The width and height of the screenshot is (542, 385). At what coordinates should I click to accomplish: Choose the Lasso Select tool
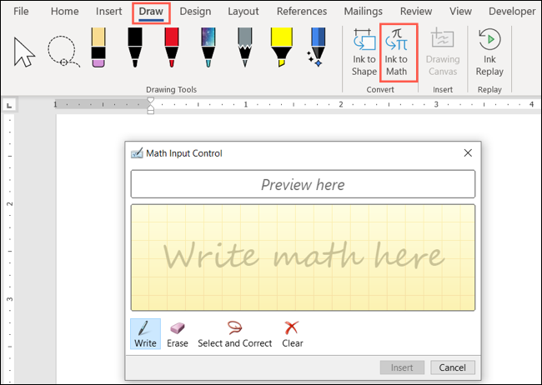[x=63, y=51]
